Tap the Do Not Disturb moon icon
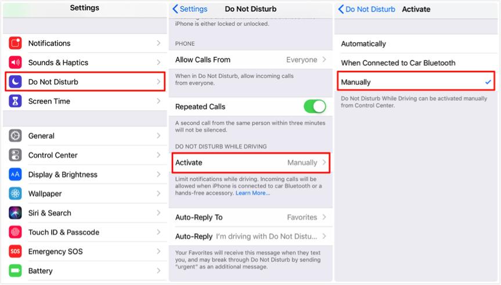501x285 pixels. [16, 82]
